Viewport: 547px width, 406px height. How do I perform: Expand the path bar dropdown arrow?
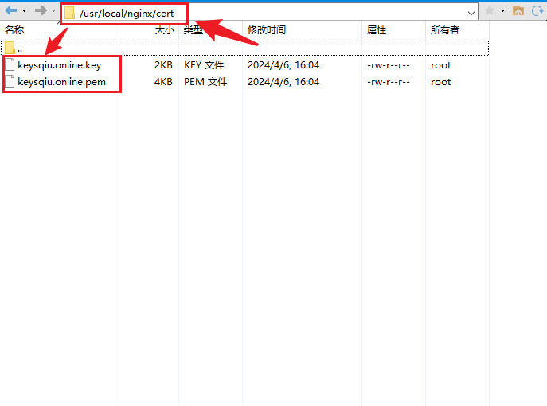coord(472,12)
